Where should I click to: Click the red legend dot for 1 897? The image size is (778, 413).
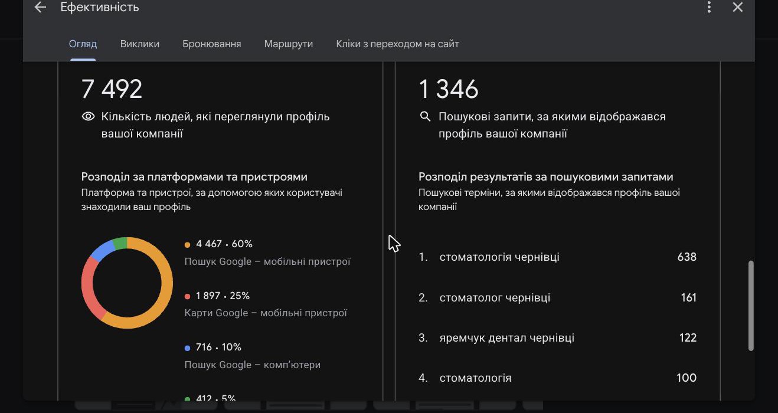click(x=187, y=296)
